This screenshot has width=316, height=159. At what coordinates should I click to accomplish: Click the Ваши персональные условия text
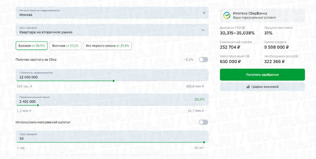(x=254, y=18)
